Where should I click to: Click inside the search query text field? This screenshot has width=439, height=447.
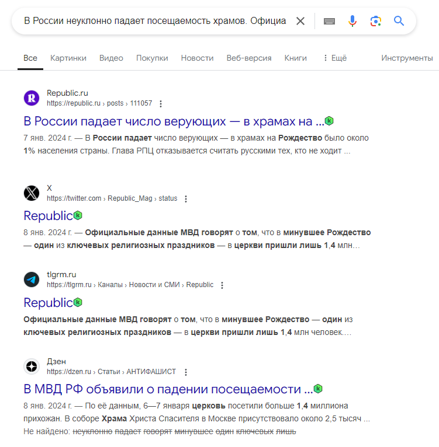155,21
